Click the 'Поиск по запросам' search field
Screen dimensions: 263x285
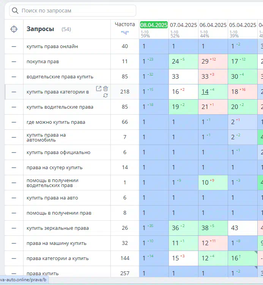coord(76,11)
